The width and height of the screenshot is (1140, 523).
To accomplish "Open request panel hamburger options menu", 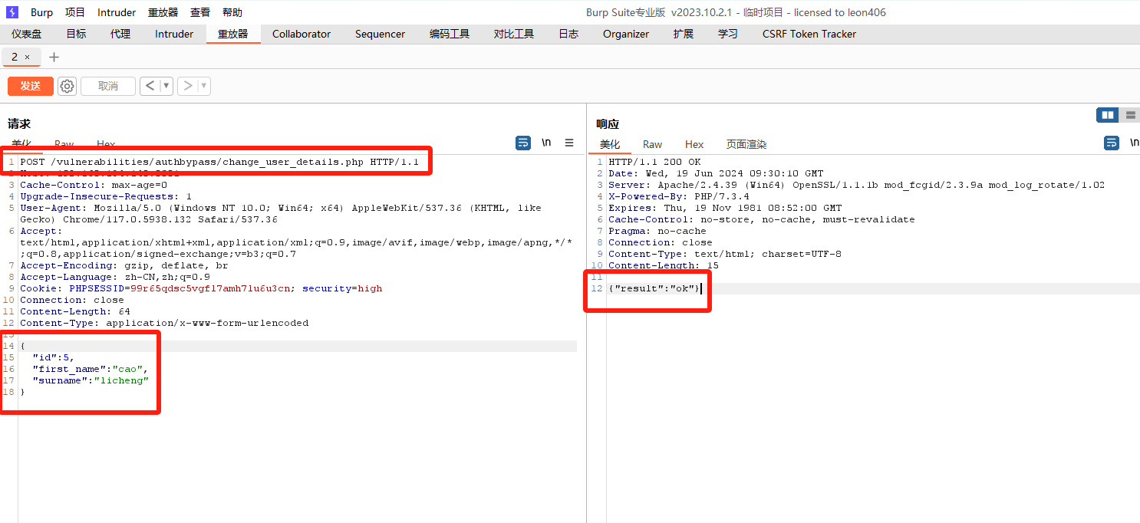I will click(x=569, y=143).
